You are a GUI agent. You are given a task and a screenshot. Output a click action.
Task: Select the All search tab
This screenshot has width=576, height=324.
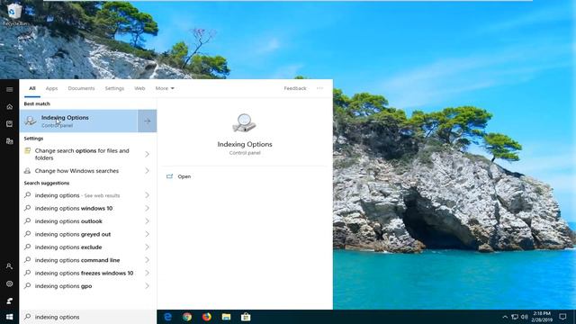(32, 88)
